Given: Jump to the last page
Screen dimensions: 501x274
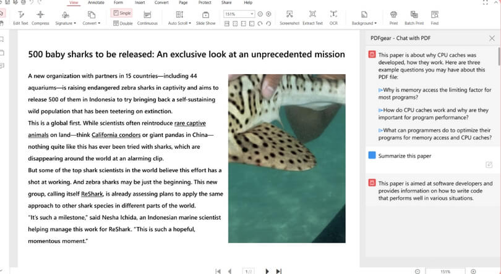Looking at the screenshot, I should (x=278, y=271).
